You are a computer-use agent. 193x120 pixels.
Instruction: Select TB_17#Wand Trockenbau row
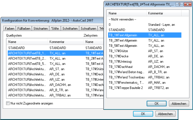tap(145, 77)
